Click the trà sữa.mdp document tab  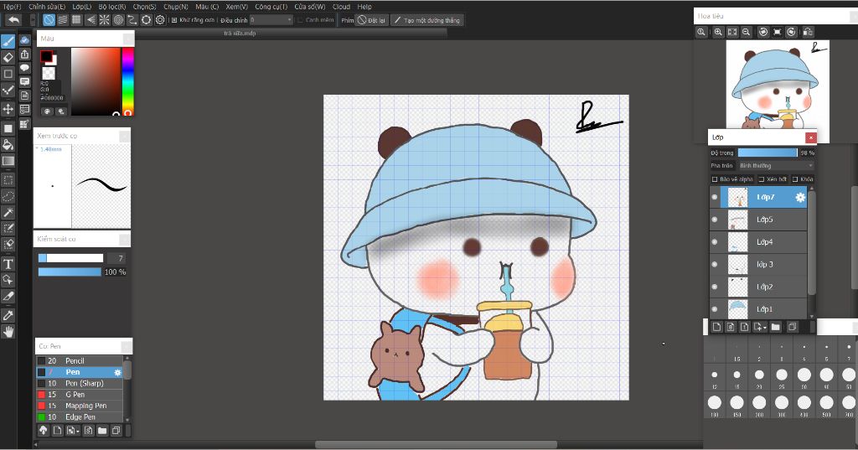point(240,34)
